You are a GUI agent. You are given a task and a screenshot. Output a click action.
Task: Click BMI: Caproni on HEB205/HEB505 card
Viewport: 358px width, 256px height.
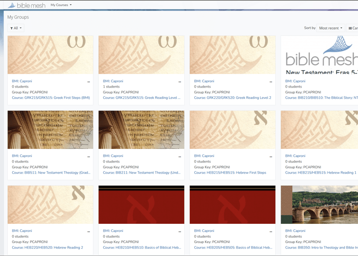[204, 231]
